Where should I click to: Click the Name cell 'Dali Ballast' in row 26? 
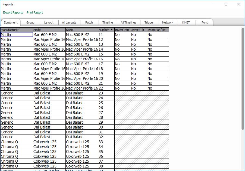(x=82, y=108)
